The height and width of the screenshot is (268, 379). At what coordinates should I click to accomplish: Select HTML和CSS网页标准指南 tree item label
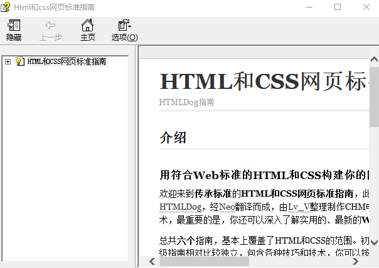click(67, 61)
